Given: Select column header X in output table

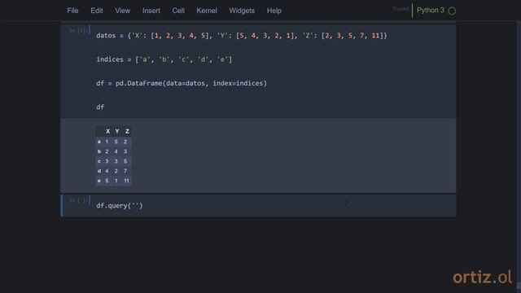Looking at the screenshot, I should point(107,131).
